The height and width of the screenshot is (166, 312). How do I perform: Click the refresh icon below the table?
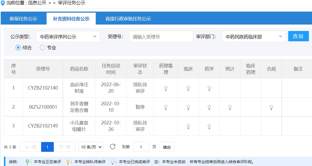113,147
